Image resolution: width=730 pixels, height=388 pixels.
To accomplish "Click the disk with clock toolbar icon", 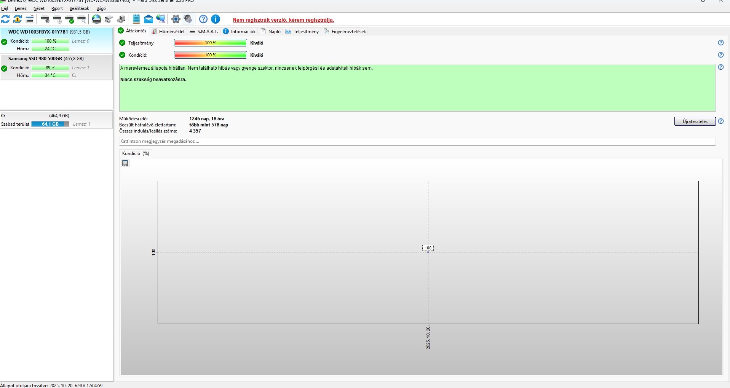I will click(x=58, y=19).
